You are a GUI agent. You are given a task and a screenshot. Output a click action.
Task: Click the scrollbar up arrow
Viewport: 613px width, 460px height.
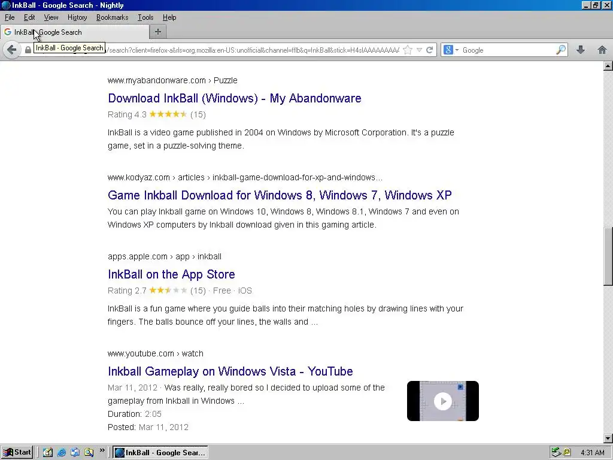pyautogui.click(x=608, y=66)
